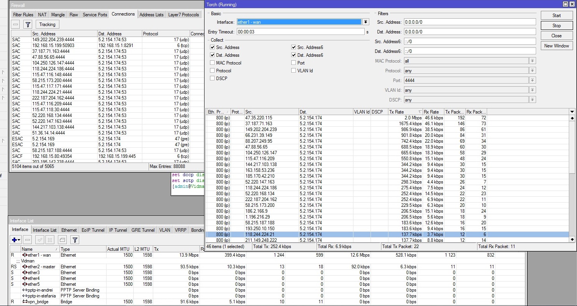This screenshot has height=306, width=577.
Task: Stop the running Torch capture
Action: click(556, 26)
